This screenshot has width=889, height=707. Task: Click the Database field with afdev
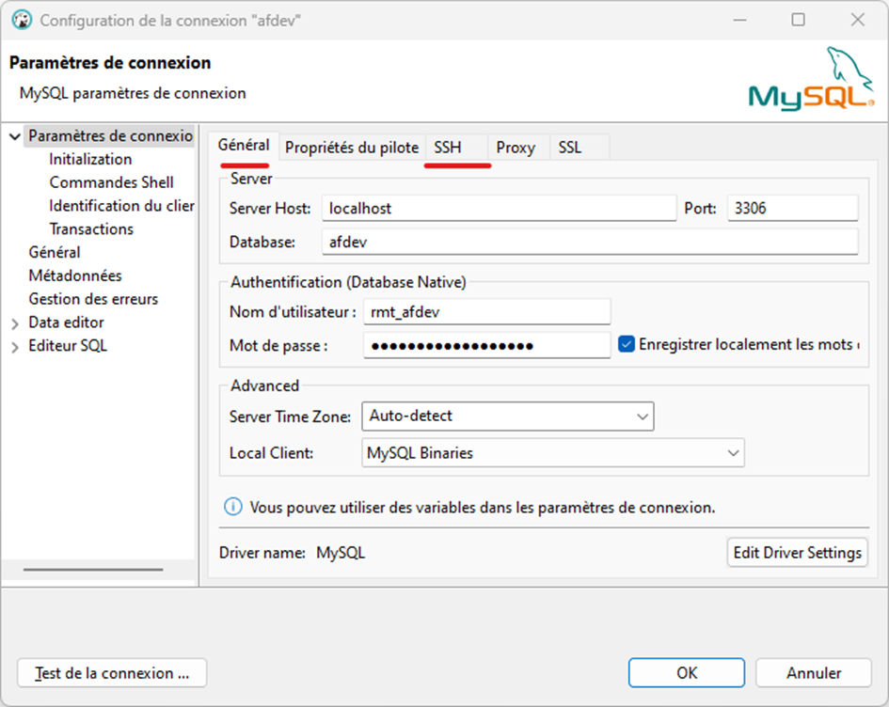point(590,242)
